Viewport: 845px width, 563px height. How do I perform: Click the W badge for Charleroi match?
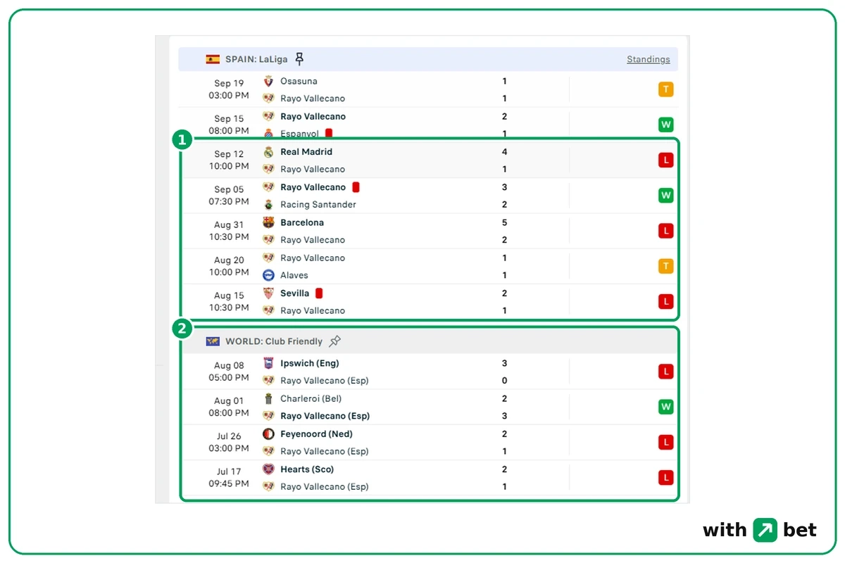[x=665, y=407]
